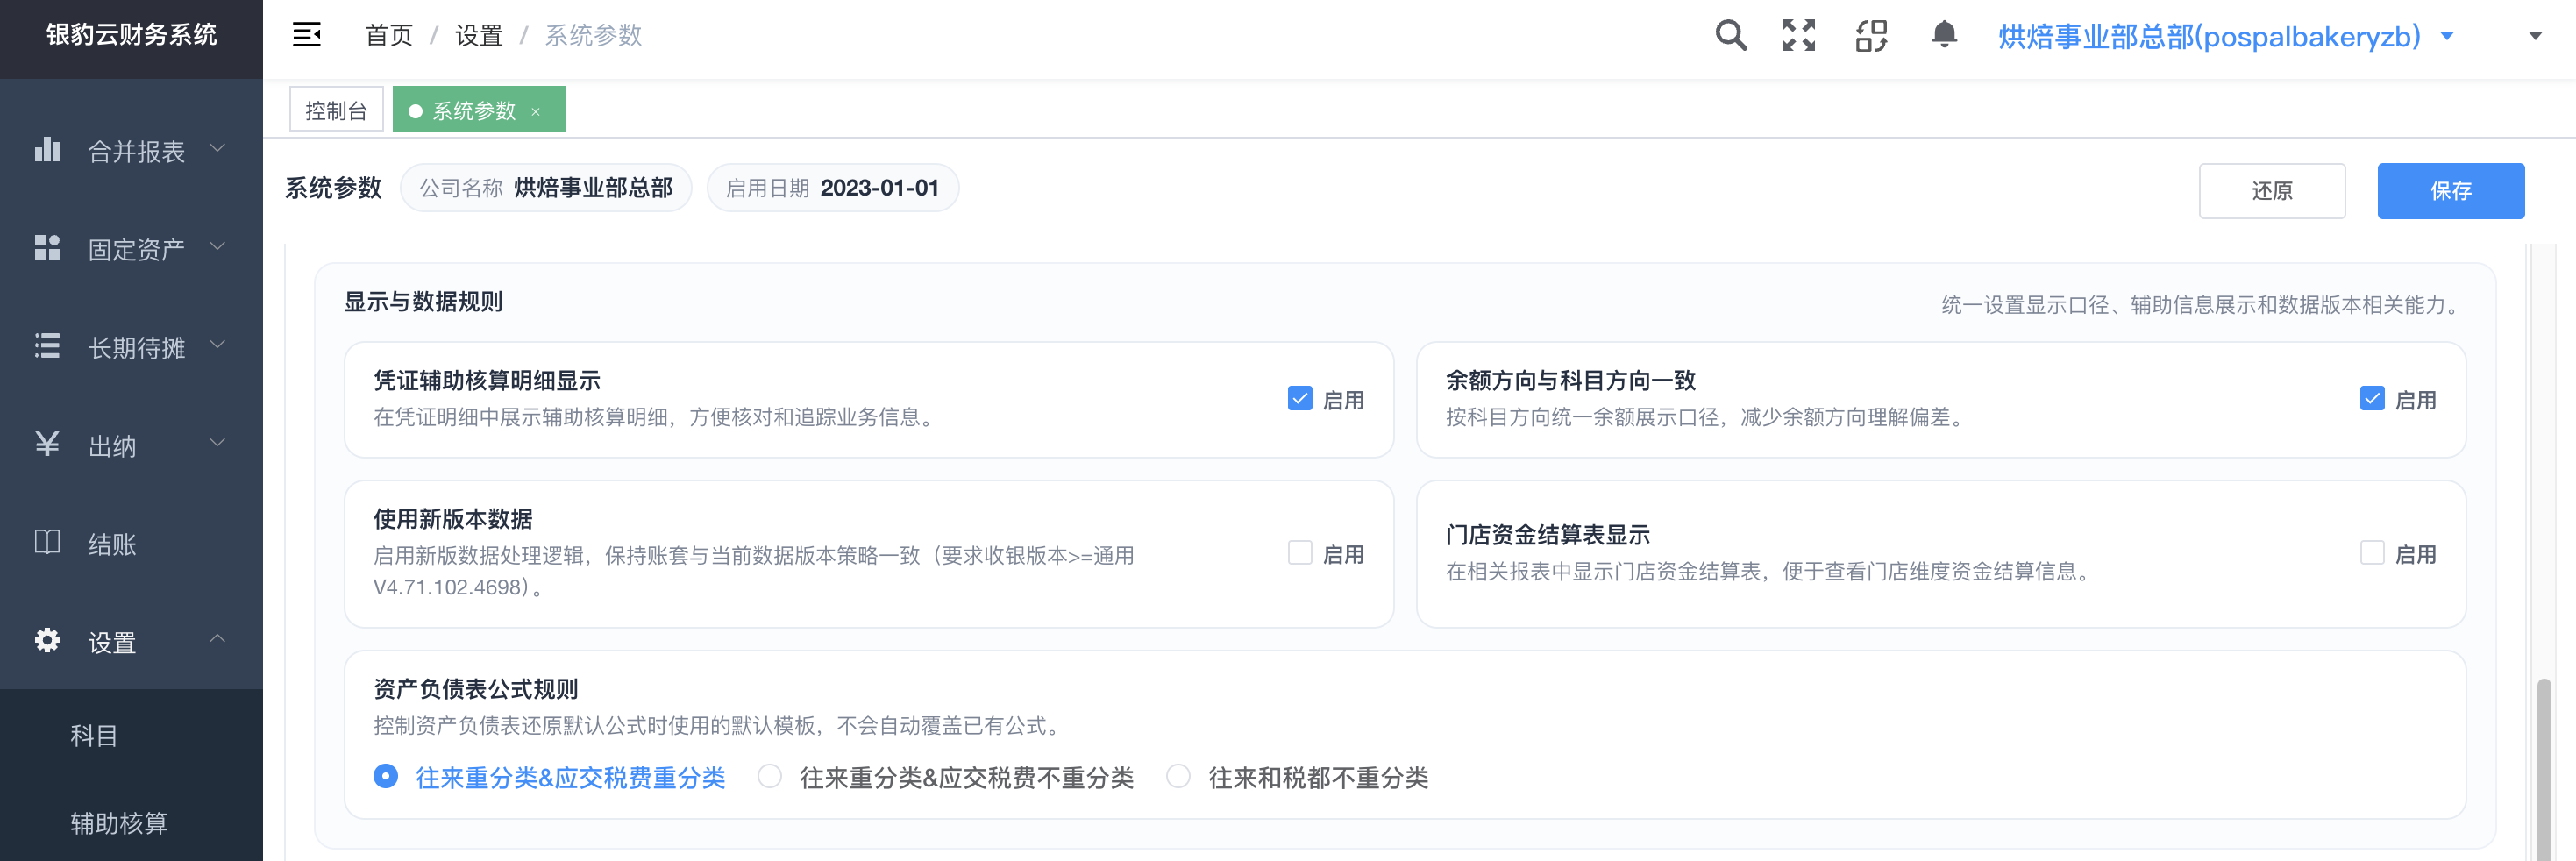
Task: Click the 公司名称 烘焙事业部总部 tag
Action: click(x=546, y=188)
